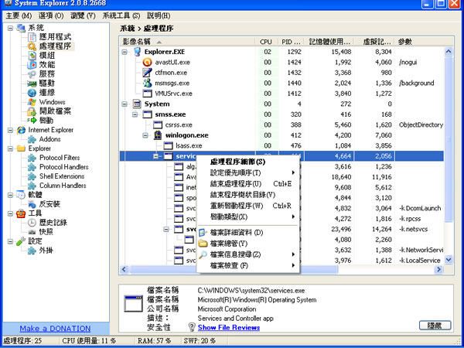Select Protocol Handlers in the sidebar
The width and height of the screenshot is (464, 348).
(x=64, y=167)
